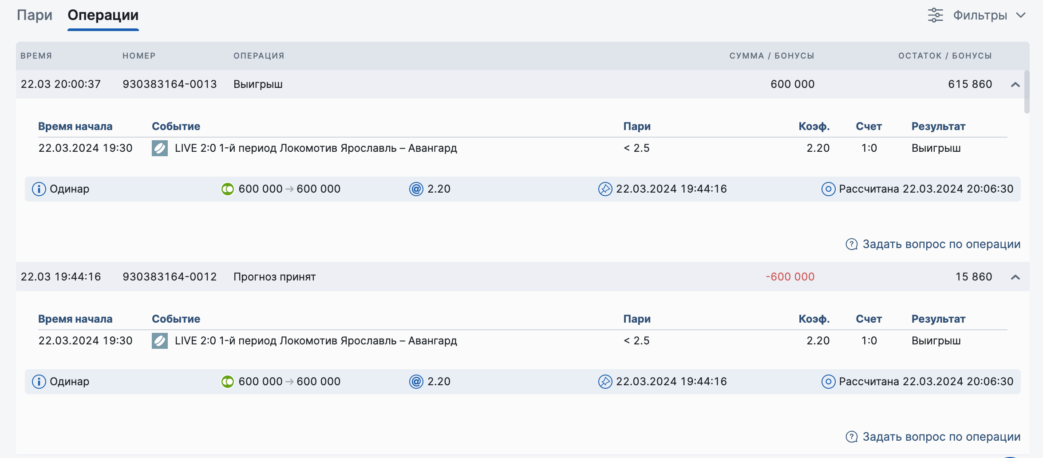
Task: Click the @ odds icon in first summary
Action: point(416,189)
